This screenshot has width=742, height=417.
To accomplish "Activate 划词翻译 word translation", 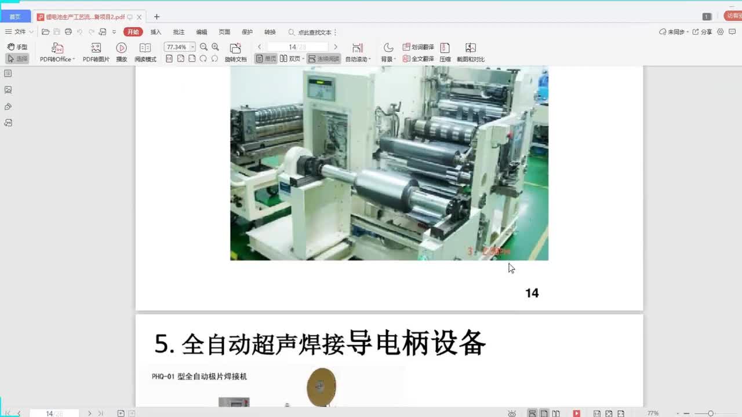I will pos(419,47).
